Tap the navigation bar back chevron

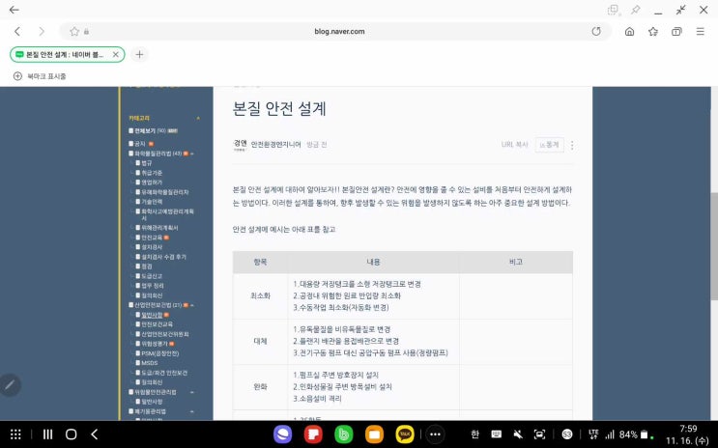pyautogui.click(x=95, y=434)
